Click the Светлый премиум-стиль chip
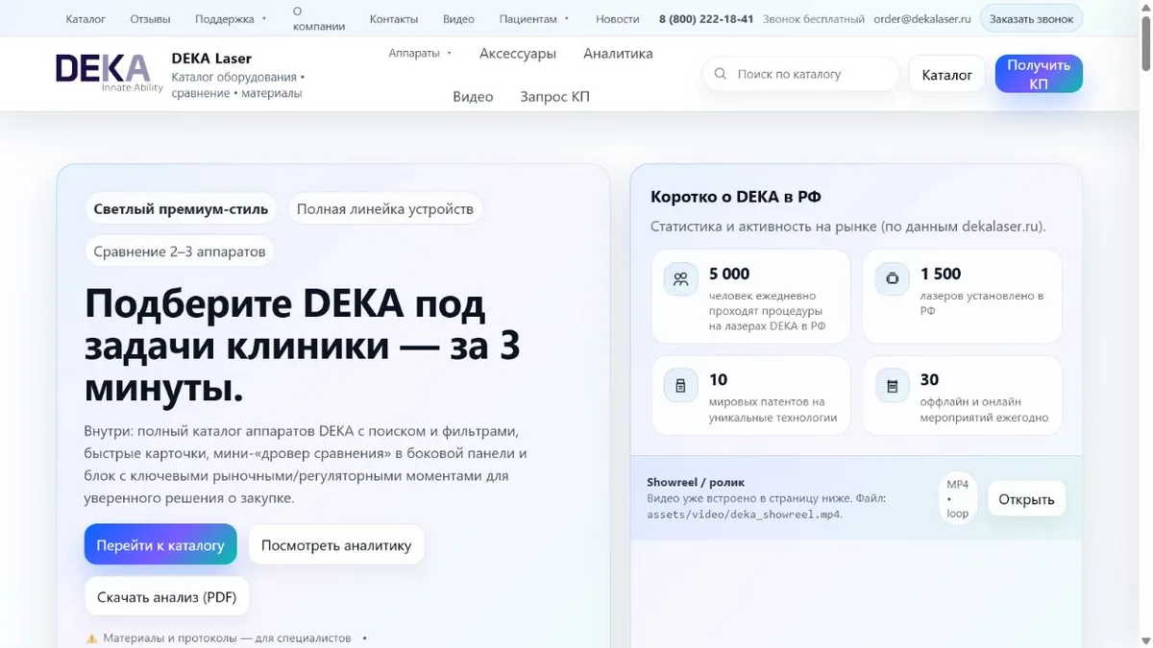1153x648 pixels. (x=181, y=208)
